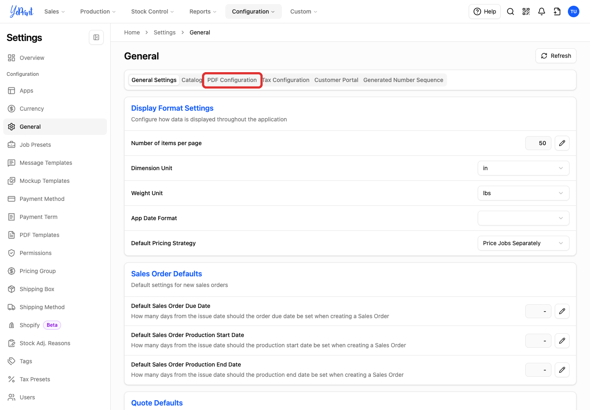Click the Display Format Settings heading

coord(172,108)
